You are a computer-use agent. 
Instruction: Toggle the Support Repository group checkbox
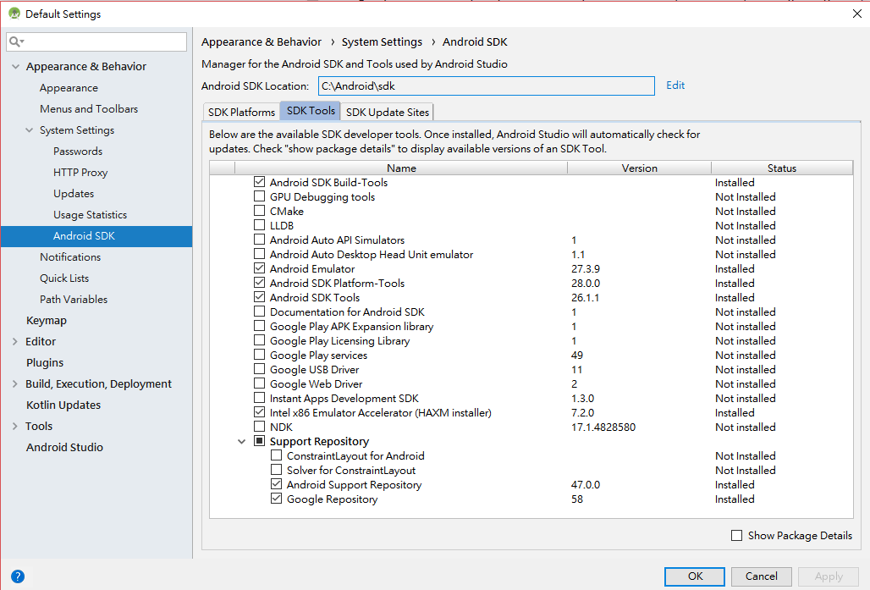(x=259, y=441)
